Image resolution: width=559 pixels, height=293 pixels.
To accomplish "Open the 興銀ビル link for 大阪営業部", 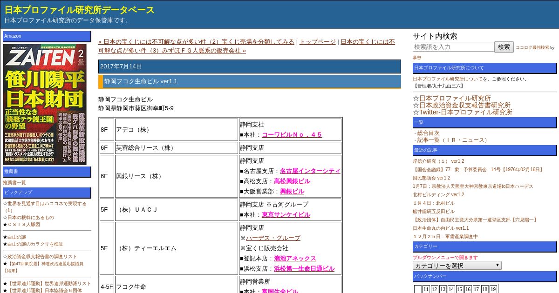I will (292, 192).
